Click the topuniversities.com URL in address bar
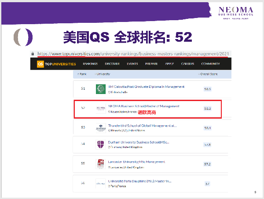264x199 pixels. (133, 54)
